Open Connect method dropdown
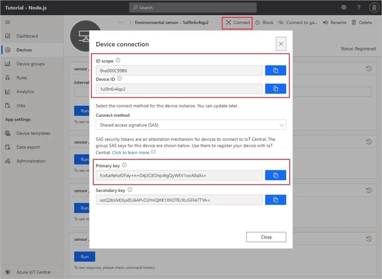The image size is (382, 279). tap(191, 125)
